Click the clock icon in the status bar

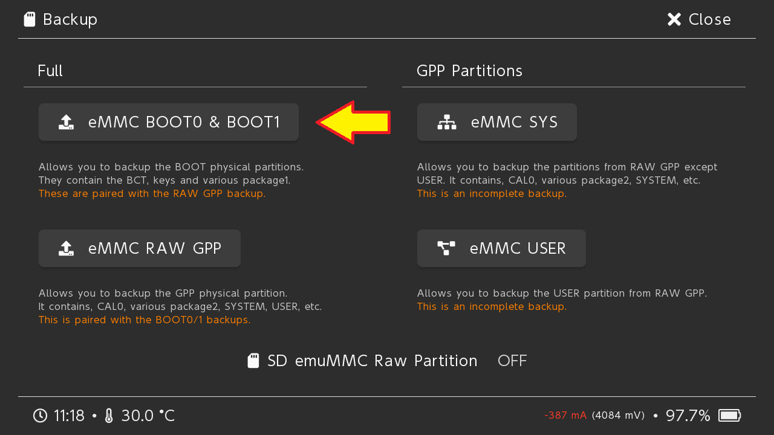click(x=40, y=416)
